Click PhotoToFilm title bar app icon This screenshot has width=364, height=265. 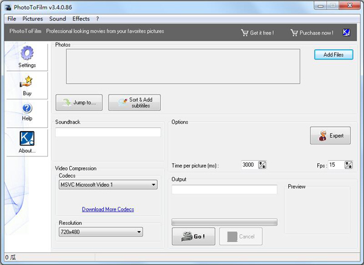[x=8, y=7]
